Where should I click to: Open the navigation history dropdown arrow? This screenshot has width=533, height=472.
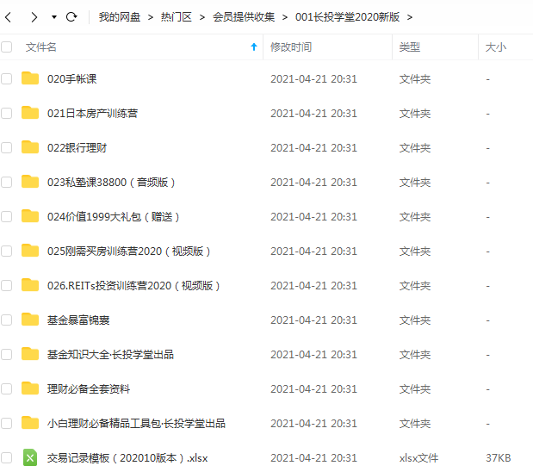54,16
